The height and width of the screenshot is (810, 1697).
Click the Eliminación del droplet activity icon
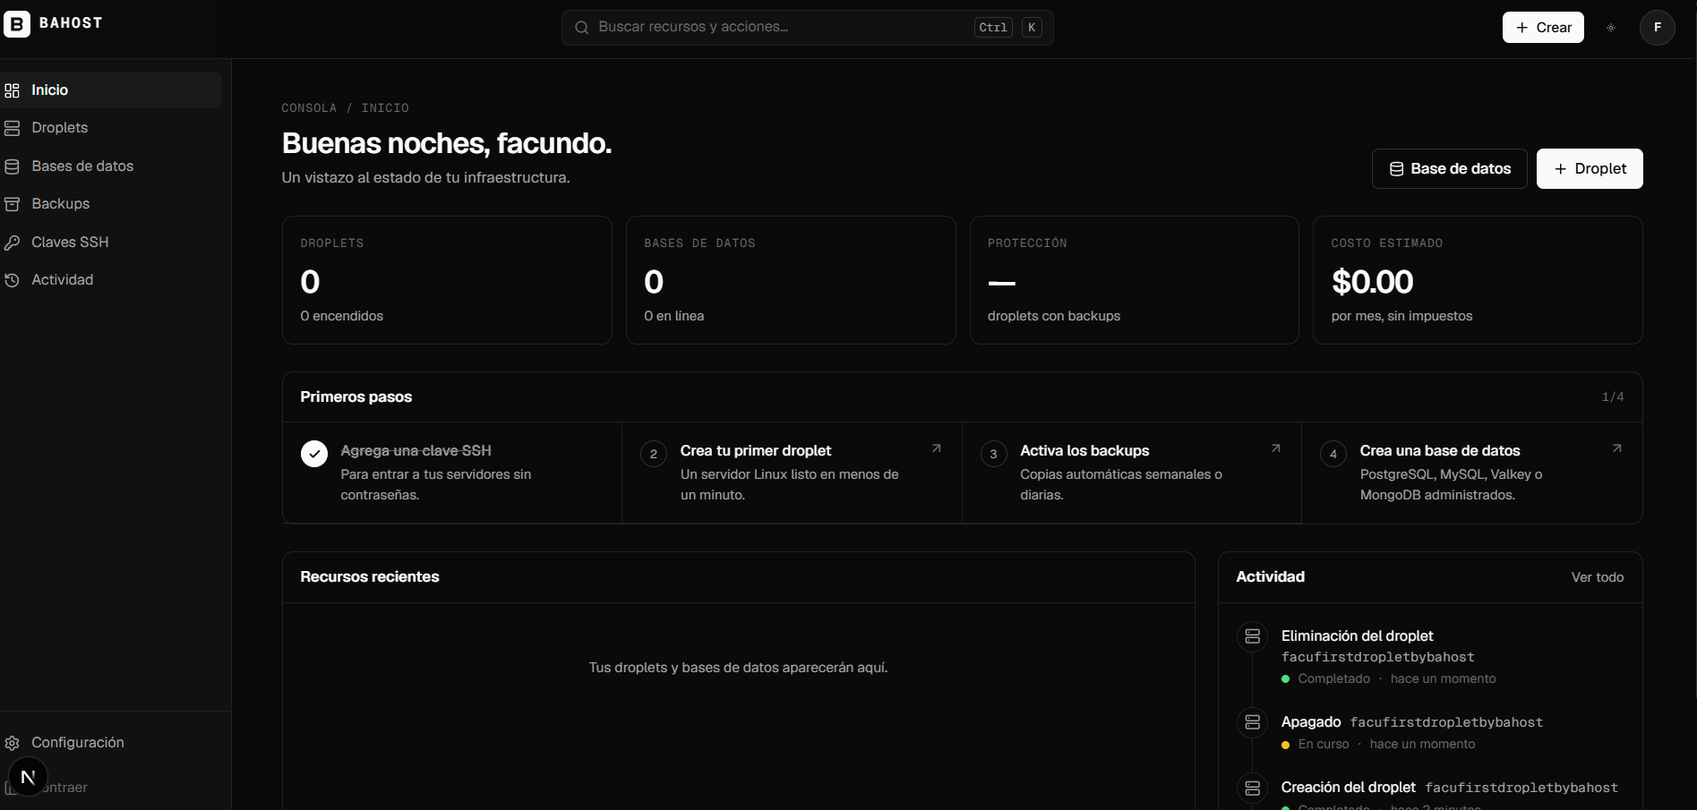(x=1252, y=636)
